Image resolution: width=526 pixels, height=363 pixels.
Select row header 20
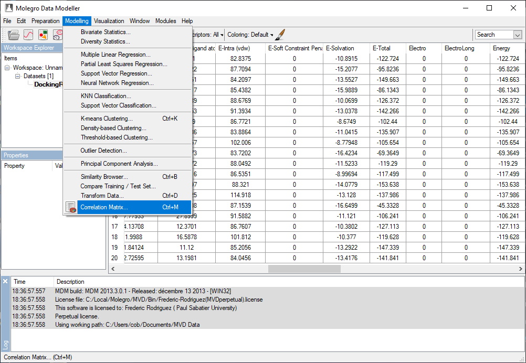pos(116,258)
